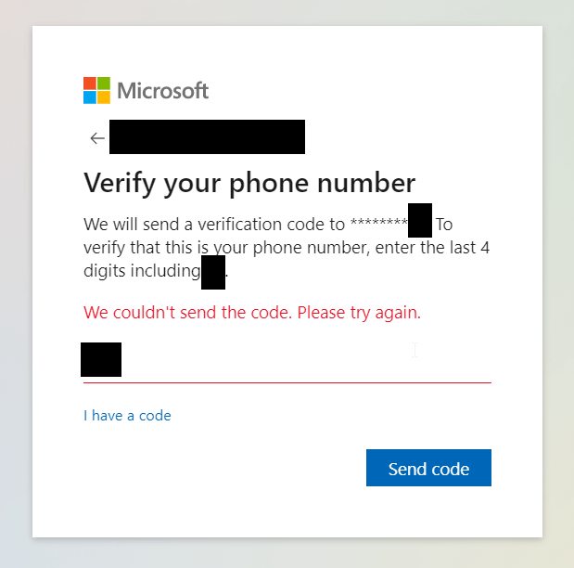Click the blue square of the Microsoft logo

click(90, 97)
